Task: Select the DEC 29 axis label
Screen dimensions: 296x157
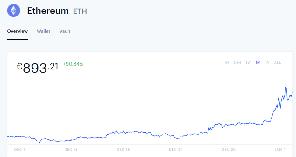Action: (228, 149)
